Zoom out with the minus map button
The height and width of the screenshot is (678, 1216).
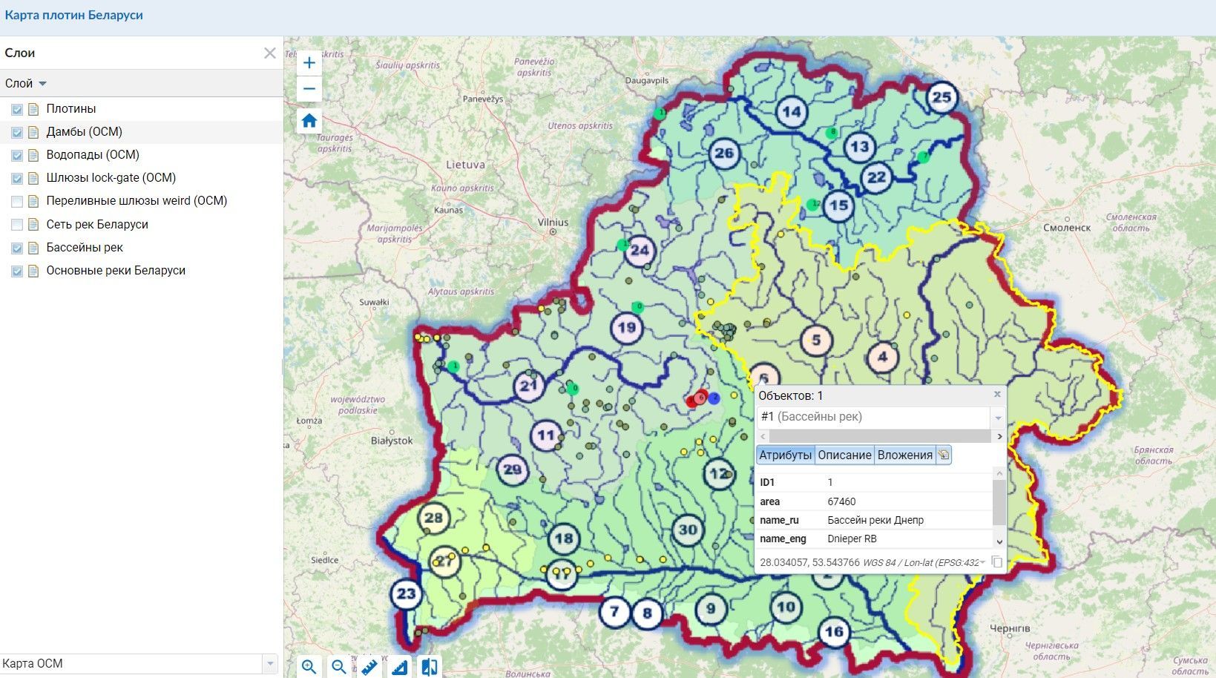309,89
